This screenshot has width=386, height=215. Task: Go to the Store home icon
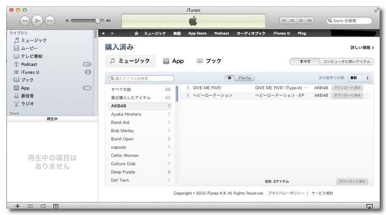136,33
